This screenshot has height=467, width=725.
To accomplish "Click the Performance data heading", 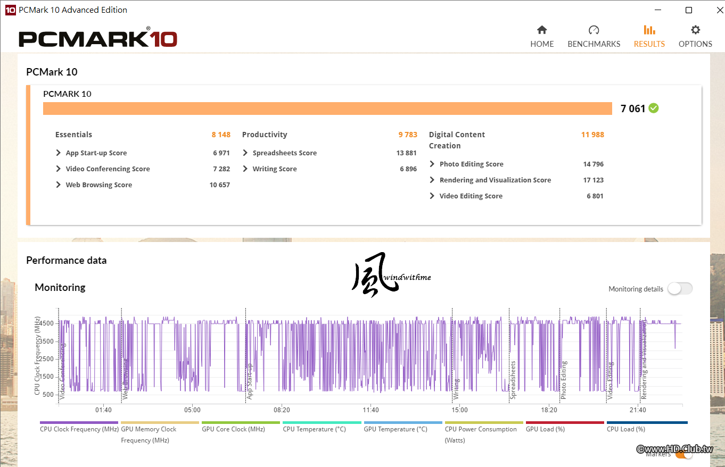I will coord(67,260).
